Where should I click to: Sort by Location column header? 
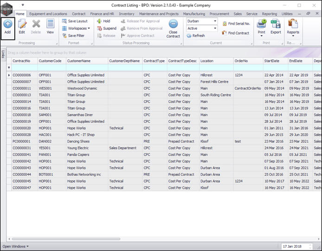216,61
